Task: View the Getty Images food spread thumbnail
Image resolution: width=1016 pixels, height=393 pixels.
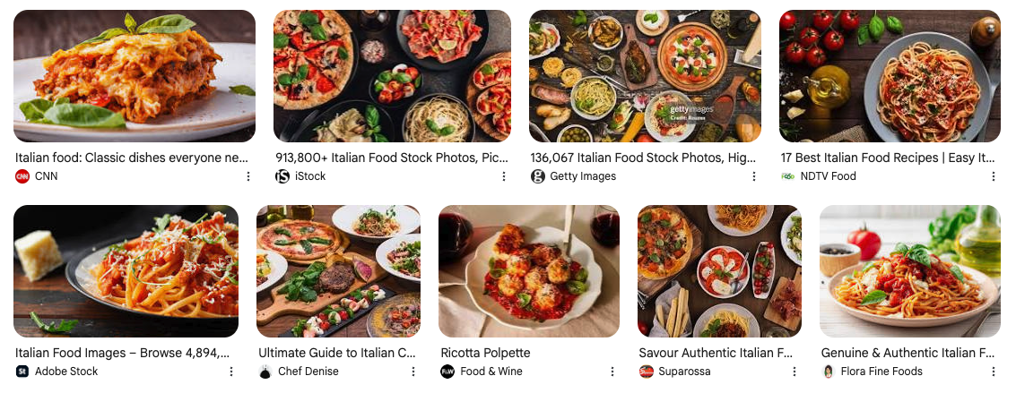Action: point(645,76)
